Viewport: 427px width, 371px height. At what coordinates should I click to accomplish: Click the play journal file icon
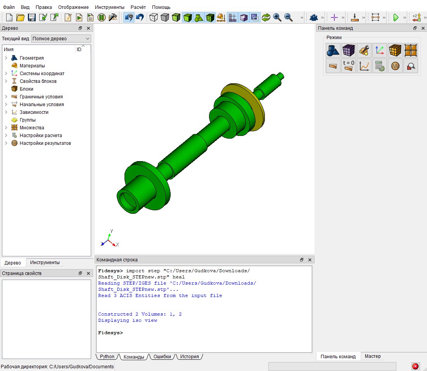[79, 18]
